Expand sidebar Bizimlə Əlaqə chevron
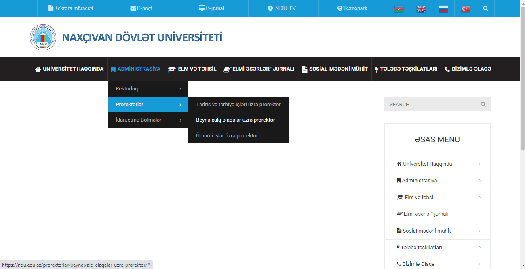Screen dimensions: 525x269 480,264
